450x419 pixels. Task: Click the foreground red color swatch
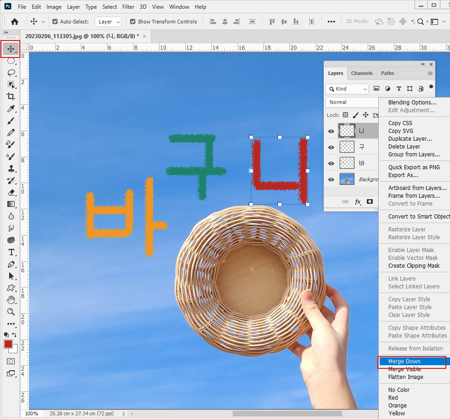tap(8, 344)
